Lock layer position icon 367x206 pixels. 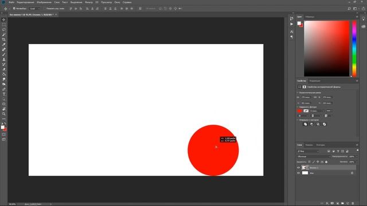[318, 162]
